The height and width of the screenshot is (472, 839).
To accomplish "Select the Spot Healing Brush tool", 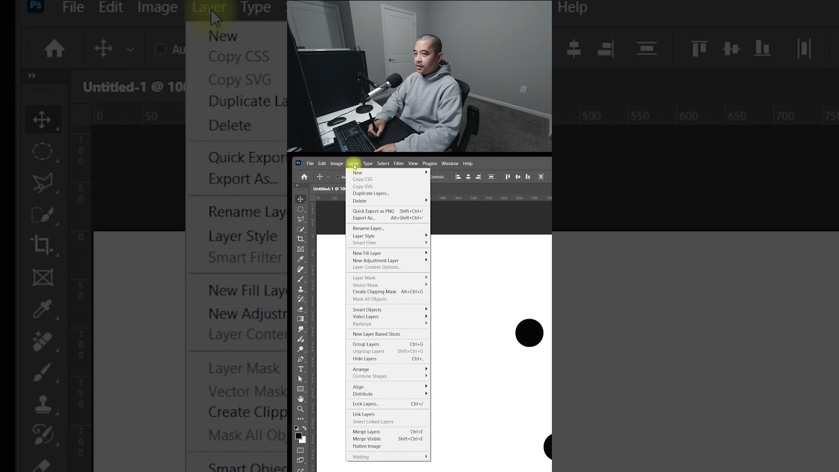I will pyautogui.click(x=301, y=269).
